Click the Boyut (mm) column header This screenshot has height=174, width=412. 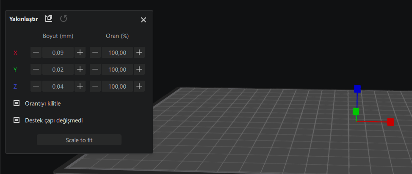point(58,36)
